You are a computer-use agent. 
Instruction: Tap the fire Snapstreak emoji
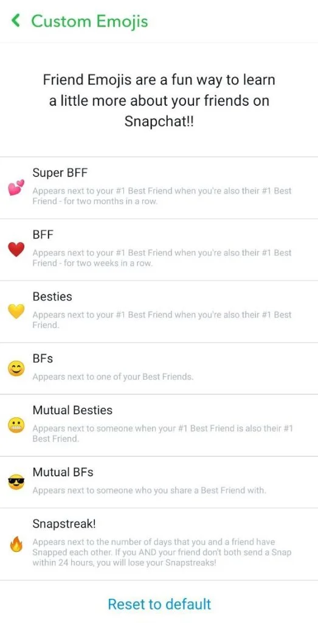pyautogui.click(x=16, y=545)
